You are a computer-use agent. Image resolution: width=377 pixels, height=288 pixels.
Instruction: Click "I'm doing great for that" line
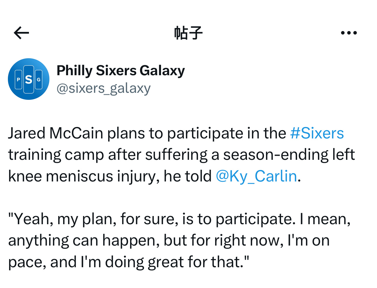tap(165, 262)
